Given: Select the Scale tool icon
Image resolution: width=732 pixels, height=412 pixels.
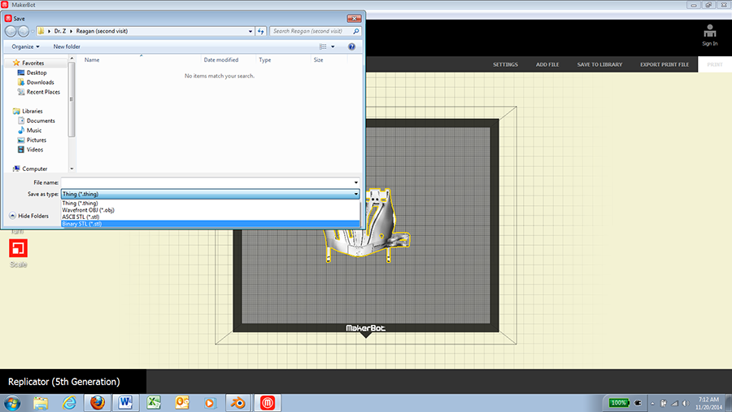Looking at the screenshot, I should tap(18, 248).
